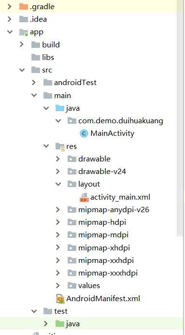Image resolution: width=185 pixels, height=335 pixels.
Task: Click the libs folder icon
Action: pyautogui.click(x=36, y=57)
